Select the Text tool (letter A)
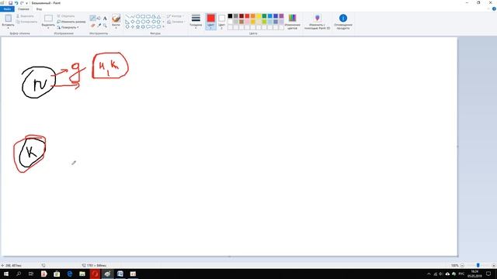 [x=105, y=19]
